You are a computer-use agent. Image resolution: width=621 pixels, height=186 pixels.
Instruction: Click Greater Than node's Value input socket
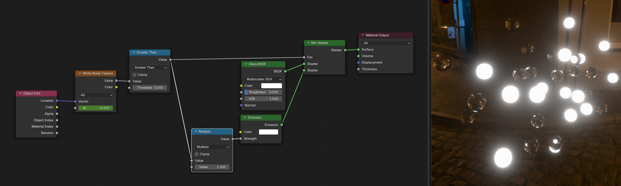tap(129, 81)
